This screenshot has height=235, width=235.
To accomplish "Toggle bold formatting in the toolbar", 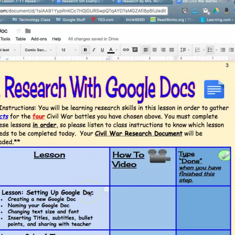I will click(x=85, y=50).
